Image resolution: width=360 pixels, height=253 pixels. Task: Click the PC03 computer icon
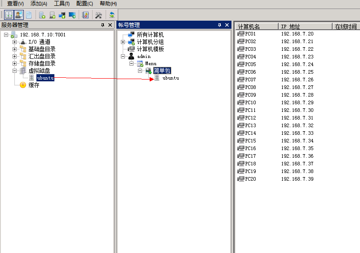point(241,49)
